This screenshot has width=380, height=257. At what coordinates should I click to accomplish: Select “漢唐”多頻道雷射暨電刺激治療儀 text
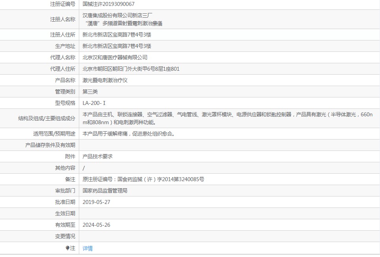pyautogui.click(x=124, y=24)
